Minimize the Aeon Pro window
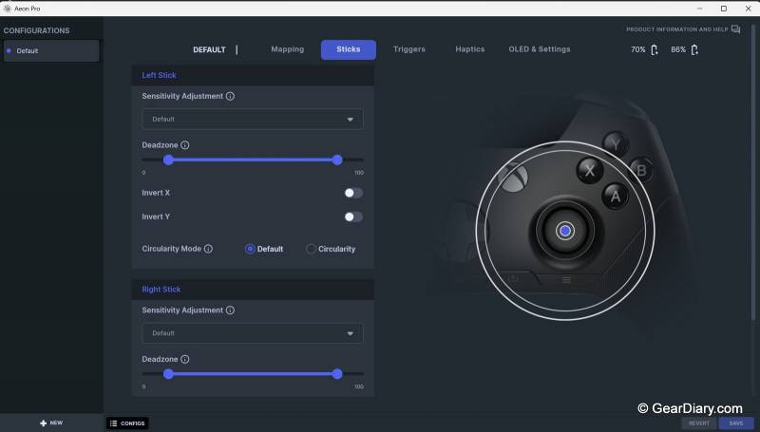Viewport: 760px width, 432px height. (x=699, y=9)
